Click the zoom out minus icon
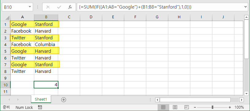The image size is (250, 111). pos(195,107)
